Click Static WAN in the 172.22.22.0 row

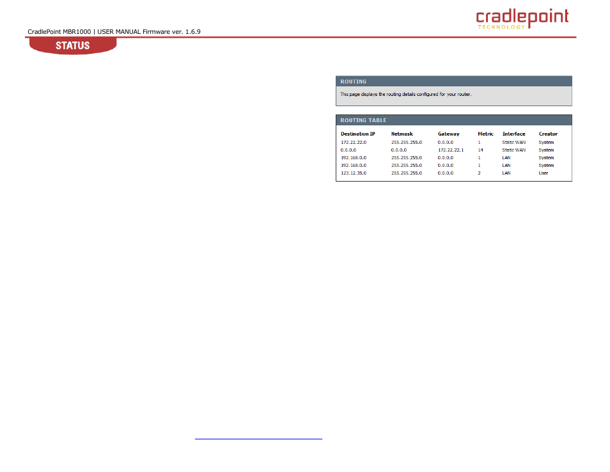click(x=514, y=143)
